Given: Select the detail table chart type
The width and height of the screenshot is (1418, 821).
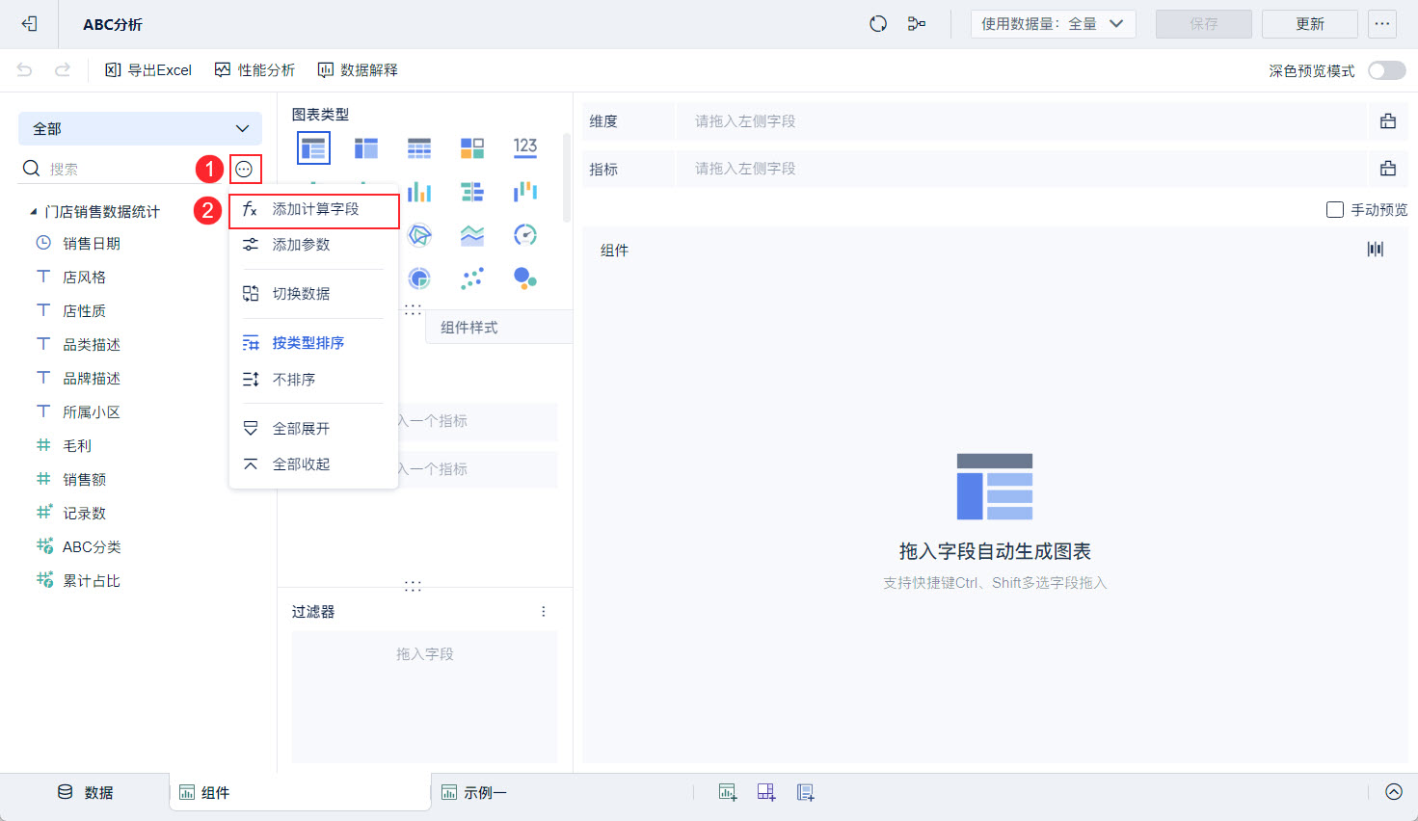Looking at the screenshot, I should click(x=419, y=147).
